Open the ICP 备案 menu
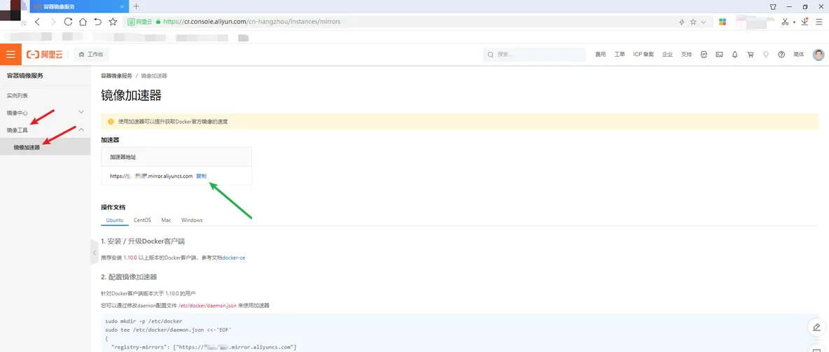Screen dimensions: 829x352 coord(643,55)
